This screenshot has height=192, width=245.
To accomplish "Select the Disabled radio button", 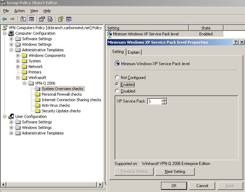I will (117, 91).
